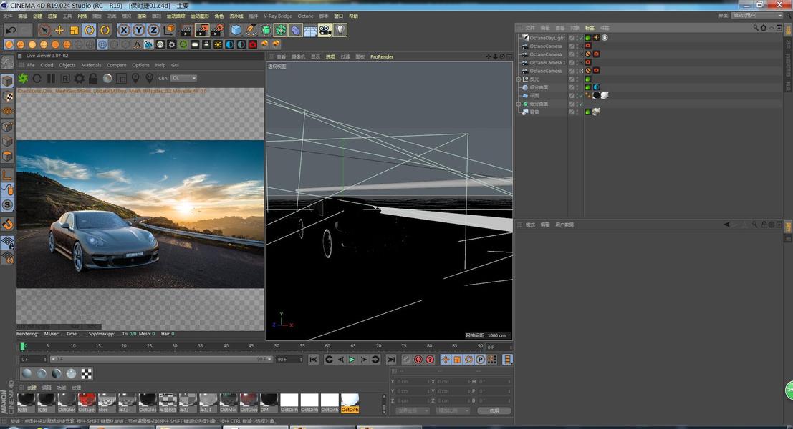Image resolution: width=793 pixels, height=429 pixels.
Task: Toggle enable checkmark on 平面 object
Action: click(580, 95)
